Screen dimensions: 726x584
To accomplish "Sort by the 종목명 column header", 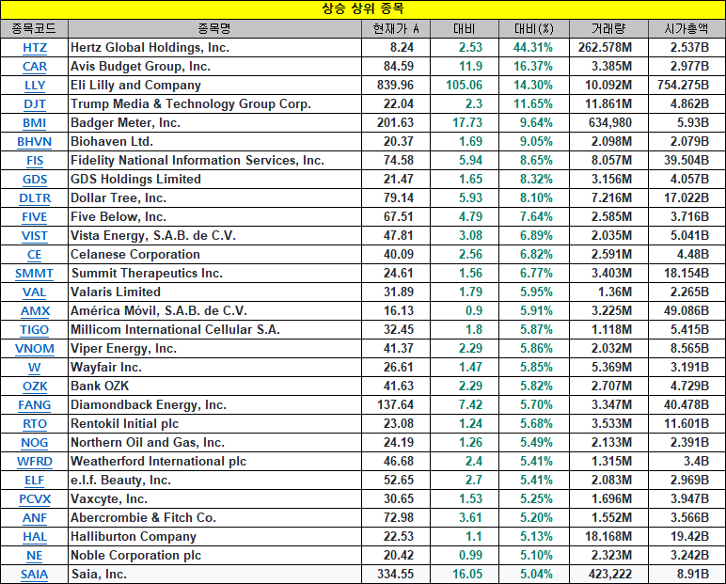I will 214,29.
